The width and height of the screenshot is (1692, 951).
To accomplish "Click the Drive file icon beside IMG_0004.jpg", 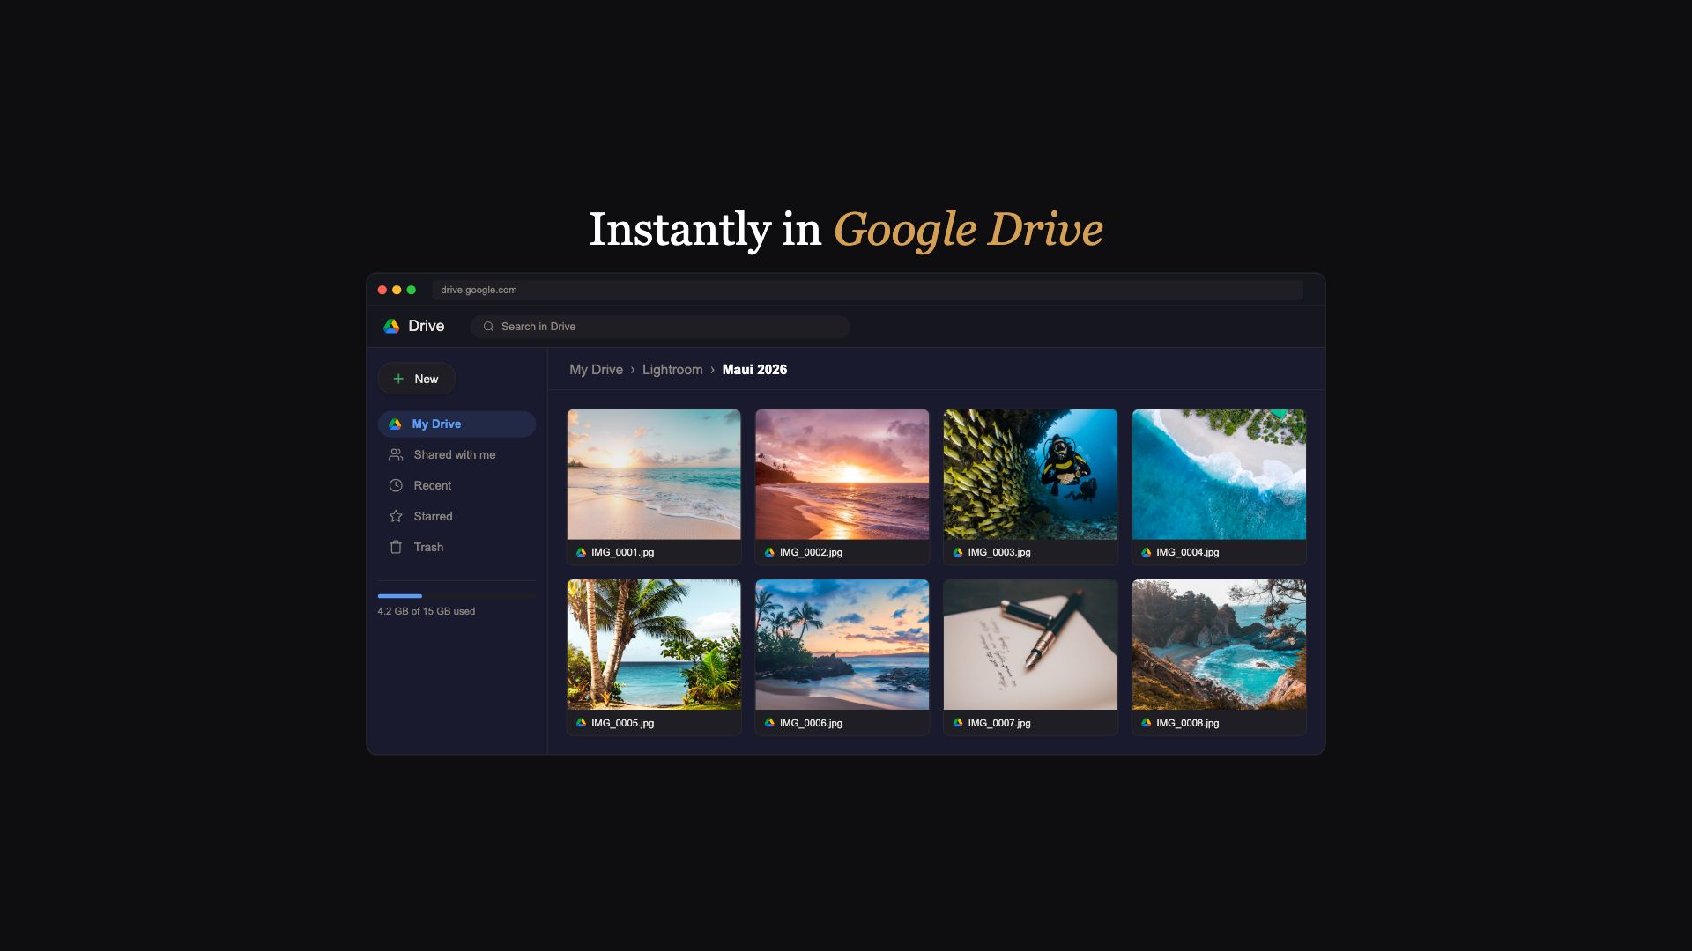I will [1147, 552].
